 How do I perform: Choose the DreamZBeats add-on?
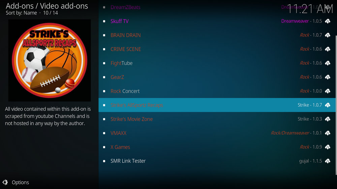(x=217, y=7)
